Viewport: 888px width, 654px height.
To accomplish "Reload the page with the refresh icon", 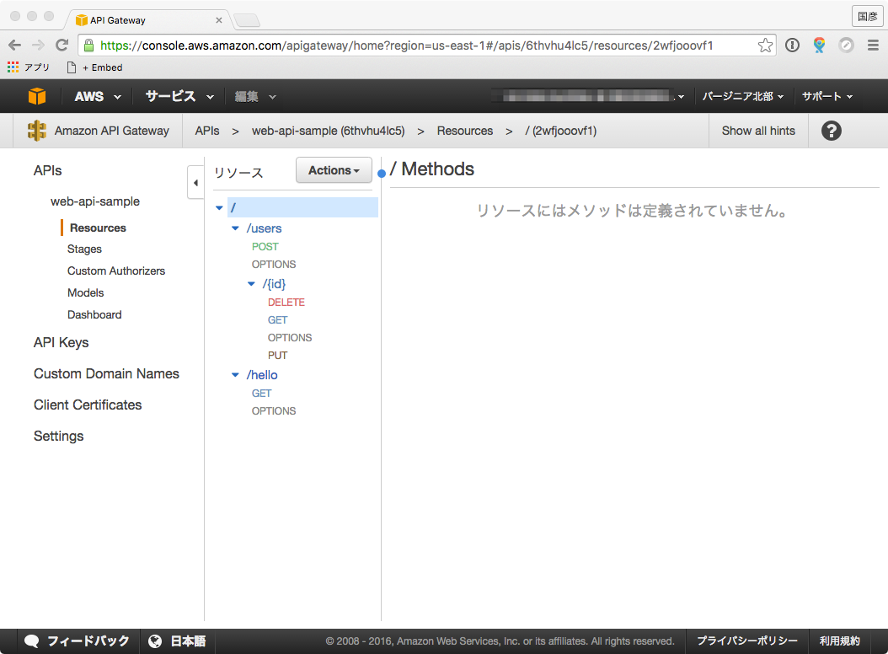I will pos(62,46).
